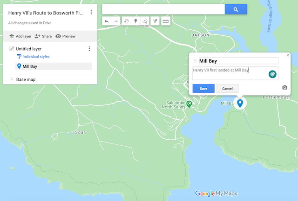
Task: Click the map search input field
Action: pos(163,9)
